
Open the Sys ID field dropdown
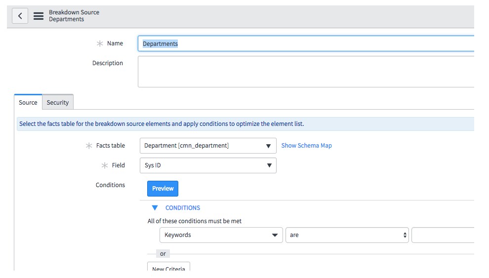click(x=208, y=165)
